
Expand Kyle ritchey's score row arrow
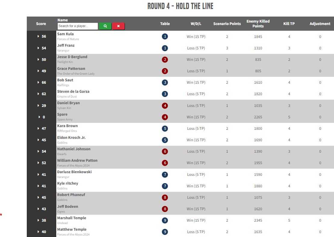tap(39, 186)
